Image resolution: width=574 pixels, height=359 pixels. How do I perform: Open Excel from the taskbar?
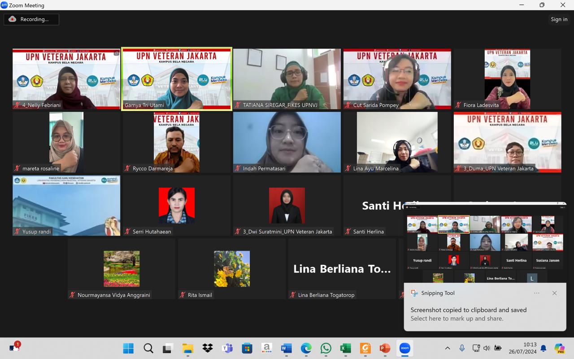coord(346,348)
